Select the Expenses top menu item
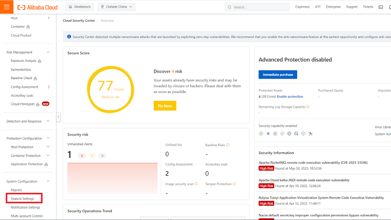This screenshot has height=220, width=391. coord(302,7)
